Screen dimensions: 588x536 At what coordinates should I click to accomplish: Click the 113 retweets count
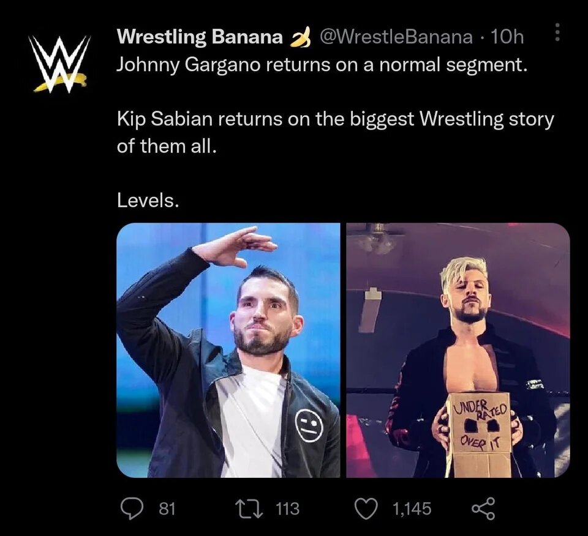(x=286, y=508)
